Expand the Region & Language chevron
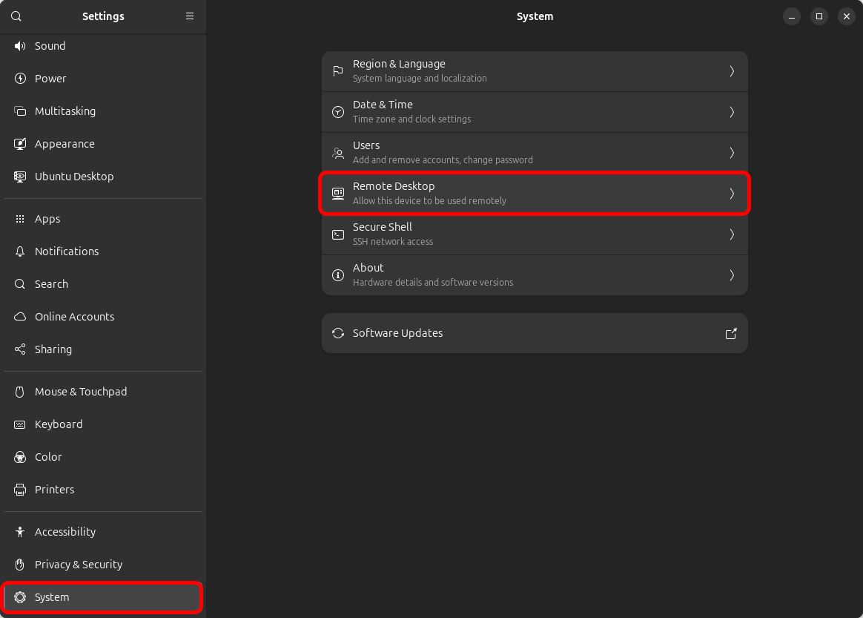The height and width of the screenshot is (618, 863). [732, 72]
